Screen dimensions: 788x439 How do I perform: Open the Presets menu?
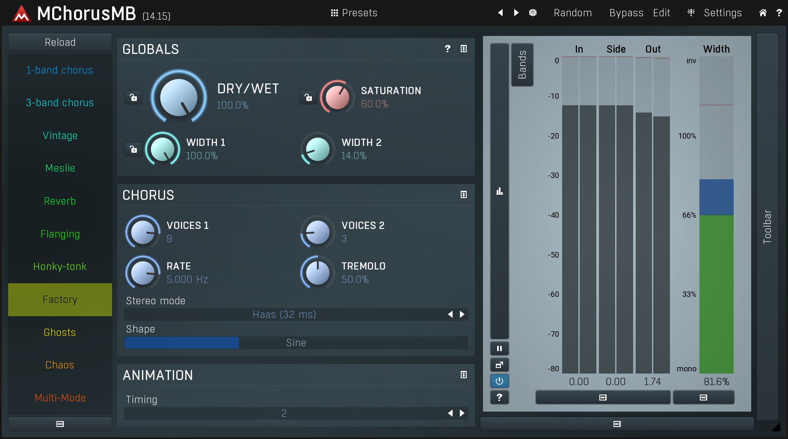click(x=354, y=13)
